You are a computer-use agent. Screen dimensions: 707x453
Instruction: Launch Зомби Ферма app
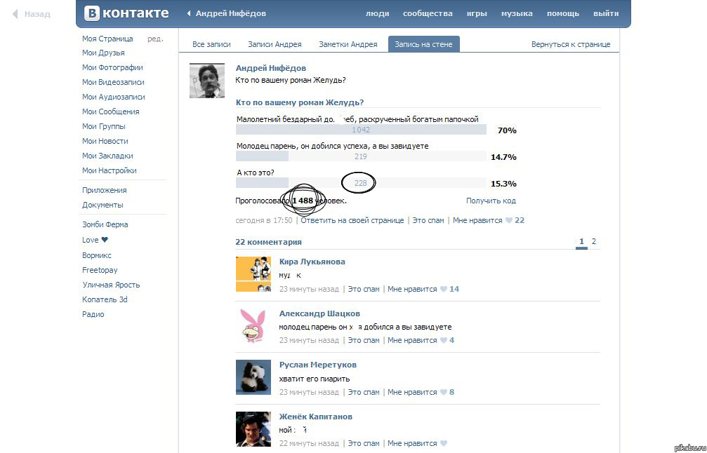pyautogui.click(x=105, y=224)
